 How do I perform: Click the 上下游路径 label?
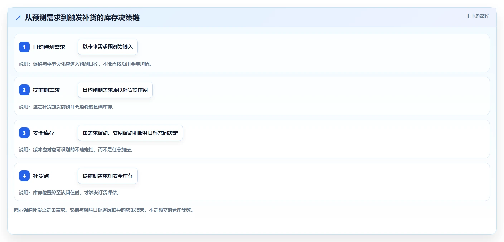tap(478, 16)
